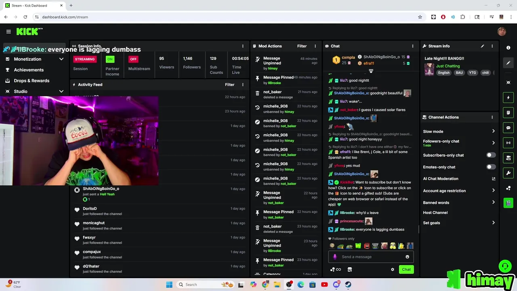The image size is (517, 291).
Task: Click the green clapperboard icon in right sidebar
Action: pos(509,202)
